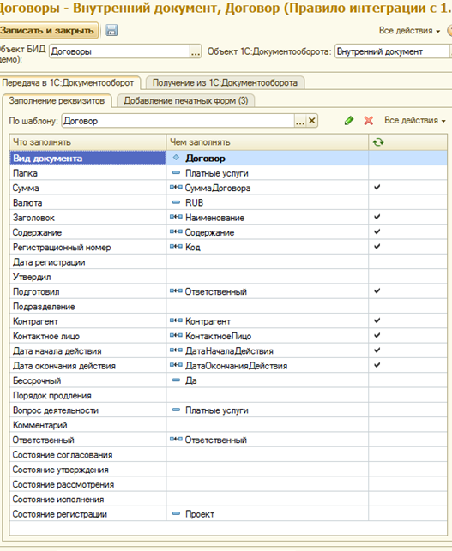Toggle the checkmark in Регистрационный номер row
This screenshot has height=551, width=452.
pyautogui.click(x=377, y=246)
